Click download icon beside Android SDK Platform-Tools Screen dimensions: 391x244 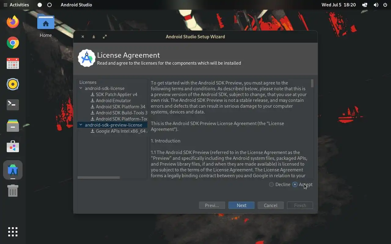tap(93, 119)
